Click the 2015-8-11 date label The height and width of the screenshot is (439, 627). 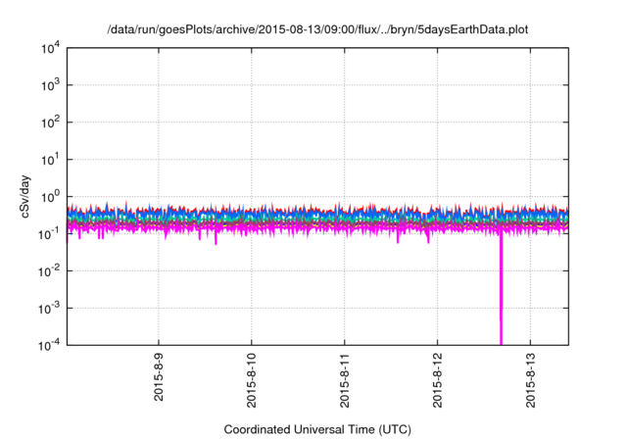tap(345, 380)
